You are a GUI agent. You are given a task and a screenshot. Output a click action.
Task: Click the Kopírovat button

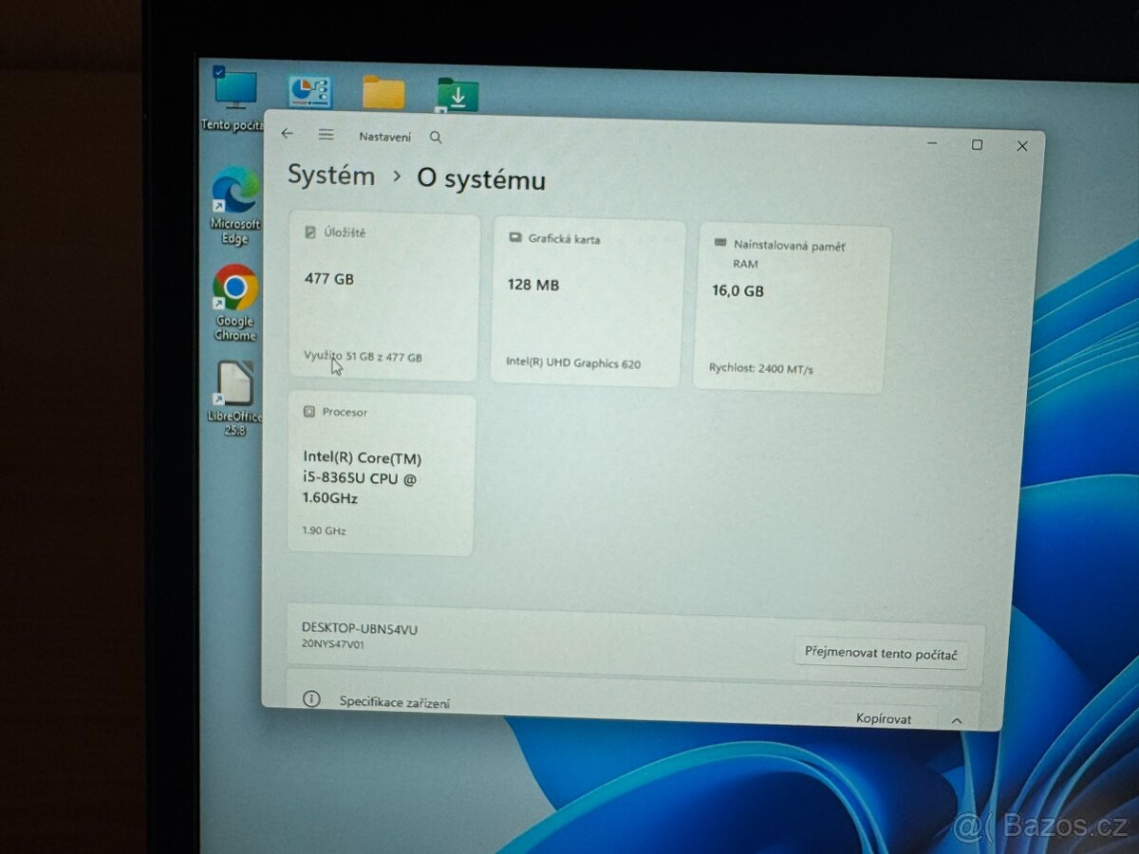[883, 718]
